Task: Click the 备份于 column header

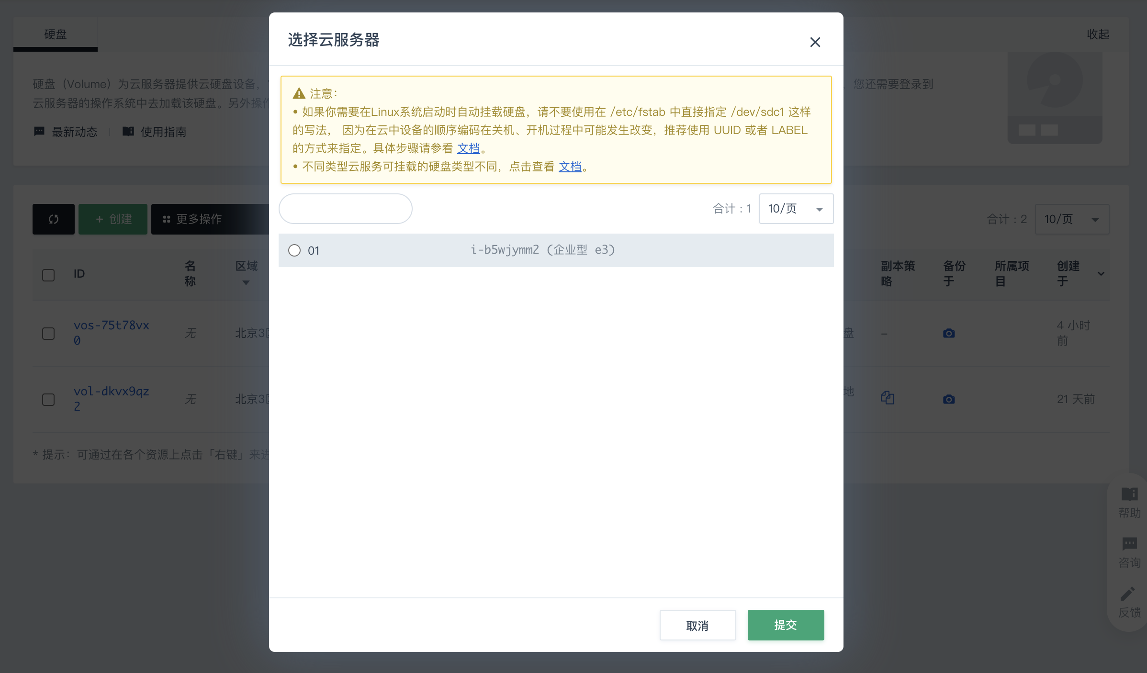Action: 954,273
